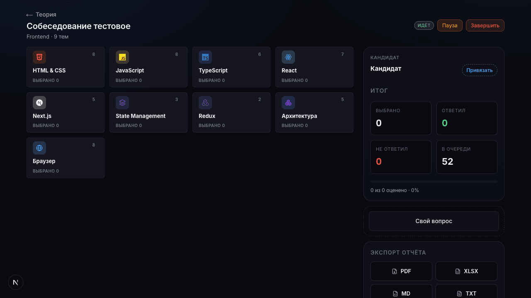531x298 pixels.
Task: Click the MD file icon in export
Action: click(x=395, y=293)
